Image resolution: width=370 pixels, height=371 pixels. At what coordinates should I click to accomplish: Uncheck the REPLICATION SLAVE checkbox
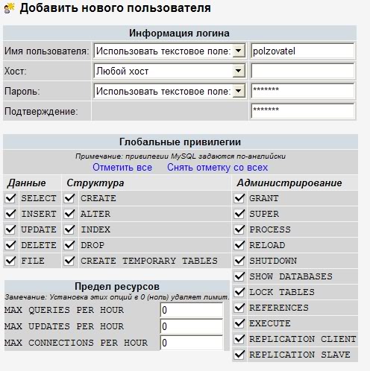(x=239, y=355)
